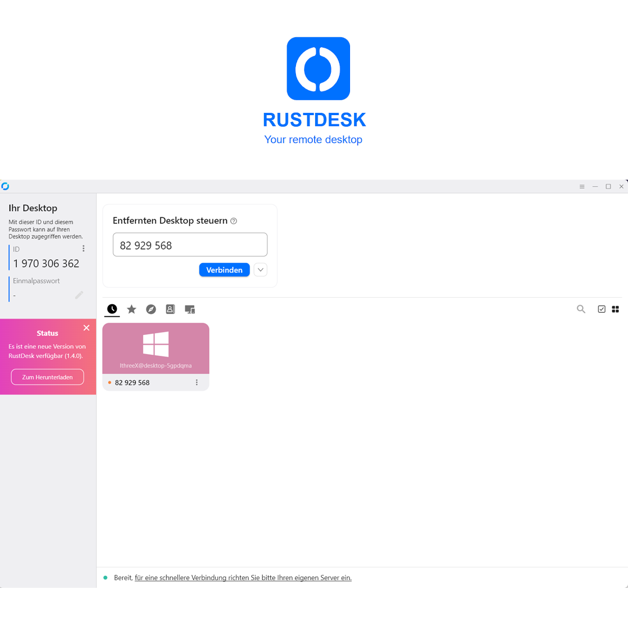Click the RustDesk logo in the titlebar
Screen dimensions: 628x628
click(x=5, y=186)
